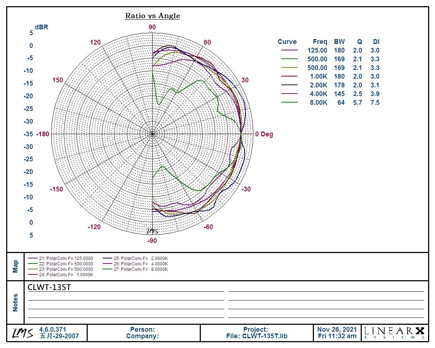Select the 120 degree angle label

pos(95,42)
